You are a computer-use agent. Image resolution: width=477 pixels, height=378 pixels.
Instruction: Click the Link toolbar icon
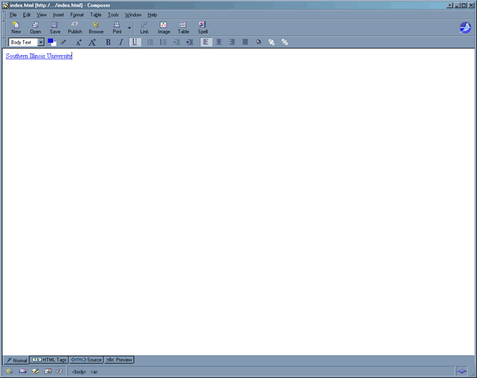144,27
